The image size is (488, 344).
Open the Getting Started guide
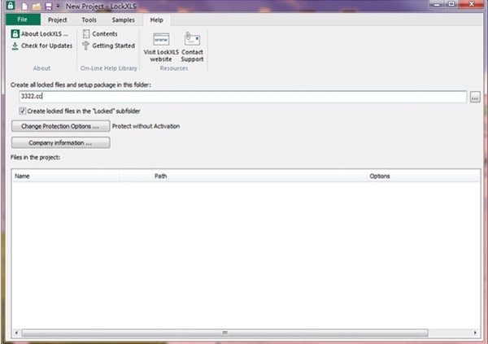click(x=109, y=46)
